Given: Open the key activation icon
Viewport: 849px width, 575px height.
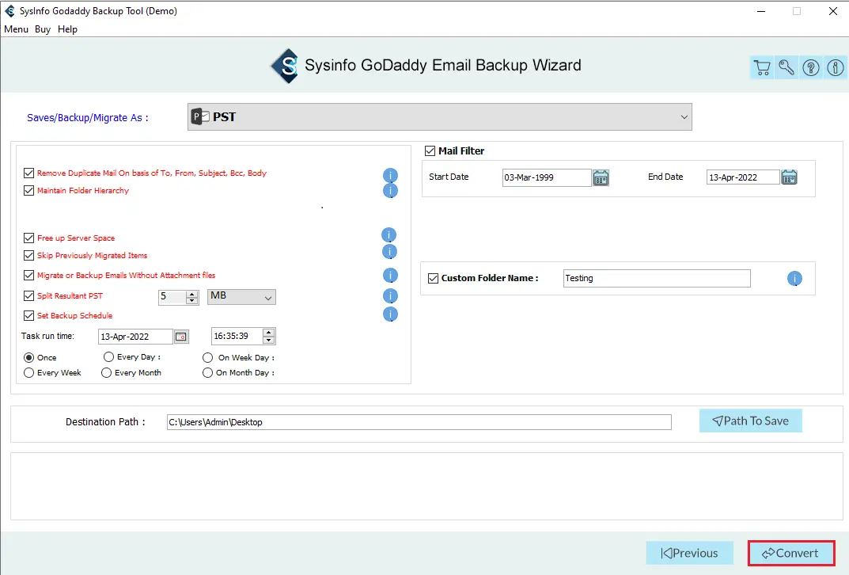Looking at the screenshot, I should (x=786, y=68).
